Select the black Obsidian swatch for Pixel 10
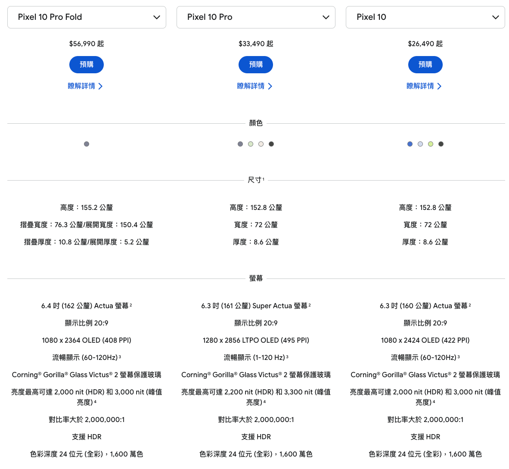The image size is (509, 469). [441, 144]
